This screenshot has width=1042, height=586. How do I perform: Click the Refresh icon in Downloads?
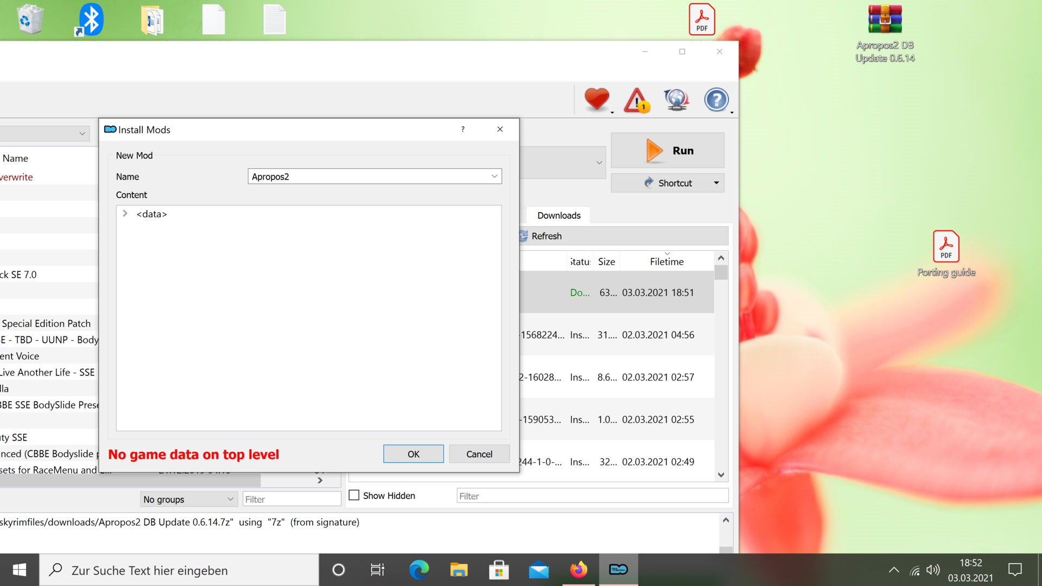(523, 236)
